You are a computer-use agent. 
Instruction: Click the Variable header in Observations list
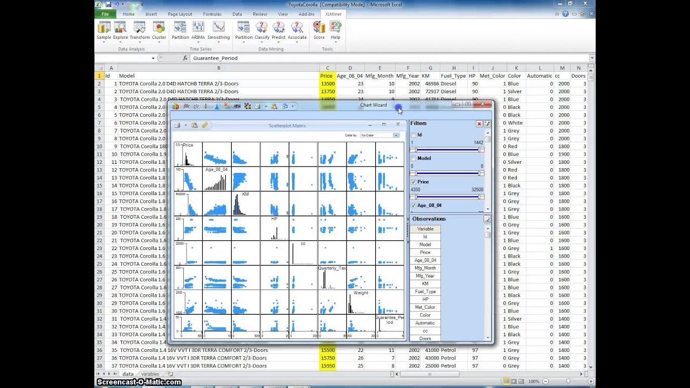[x=425, y=229]
